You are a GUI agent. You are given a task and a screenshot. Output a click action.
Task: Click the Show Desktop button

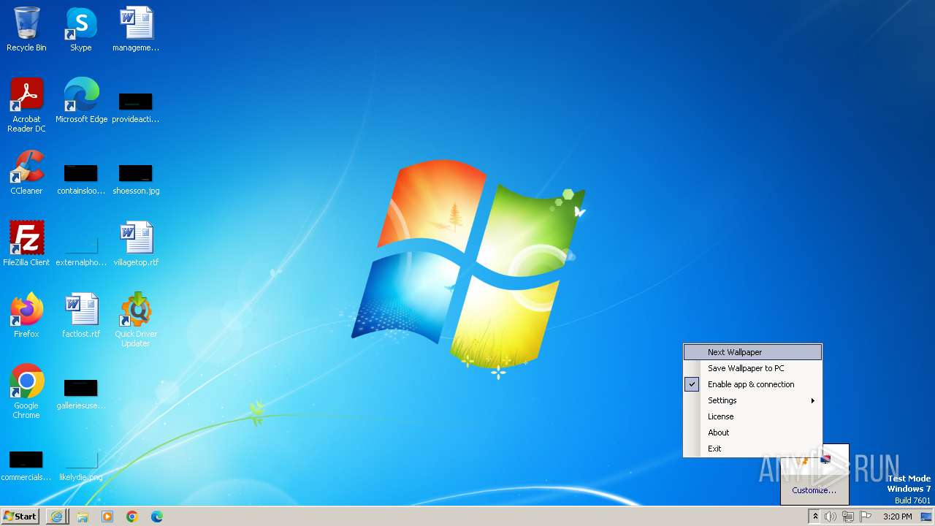point(926,517)
